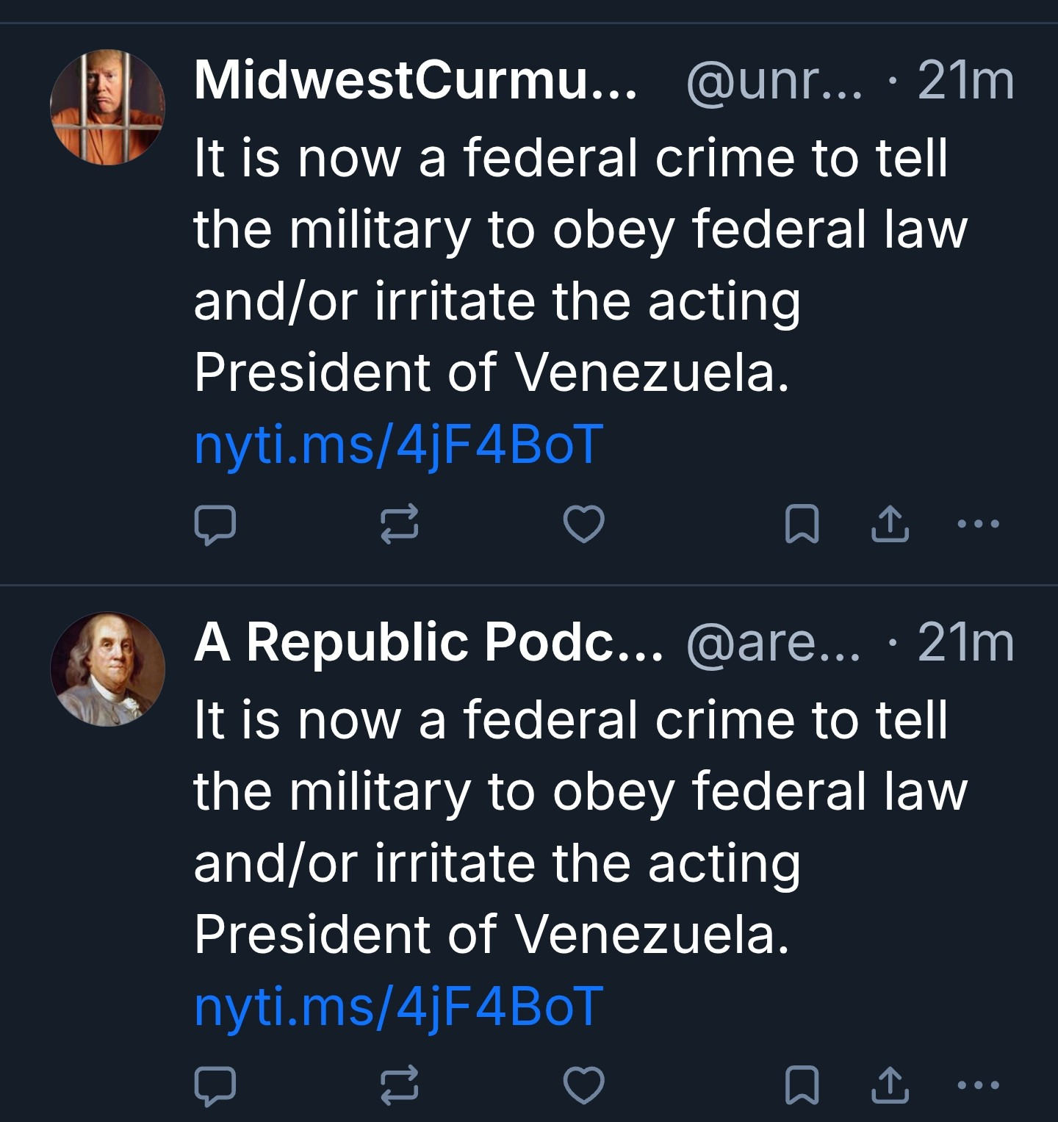The width and height of the screenshot is (1058, 1122).
Task: Open MidwestCurmu... display name profile
Action: pos(415,80)
